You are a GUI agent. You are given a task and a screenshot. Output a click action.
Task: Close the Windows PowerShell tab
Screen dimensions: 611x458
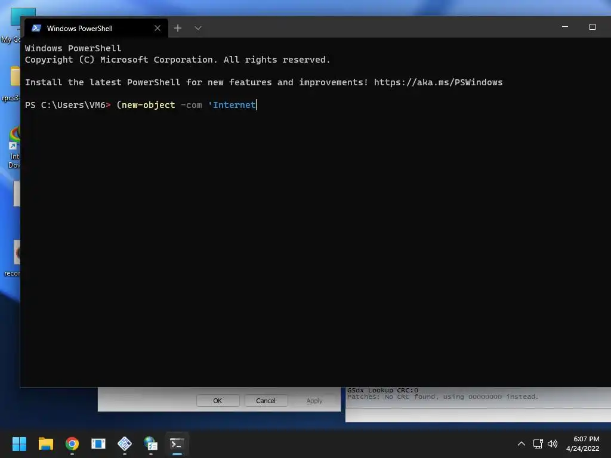[158, 28]
